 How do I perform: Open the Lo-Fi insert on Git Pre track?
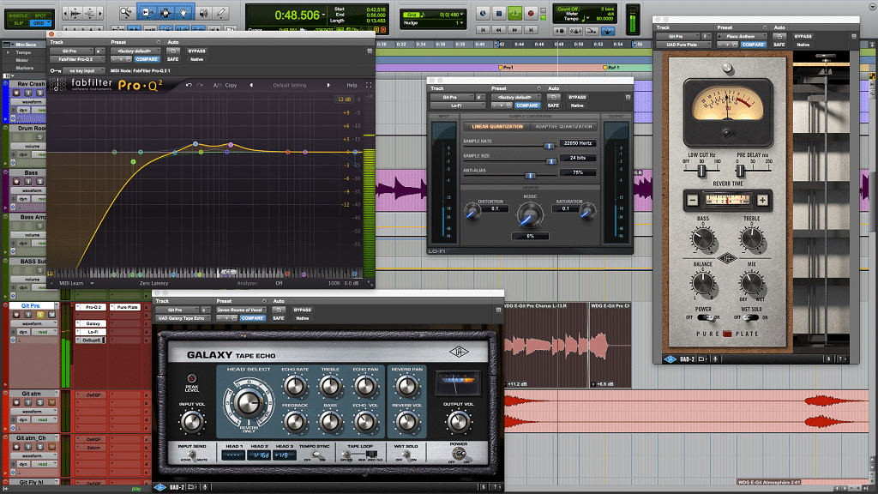click(93, 332)
